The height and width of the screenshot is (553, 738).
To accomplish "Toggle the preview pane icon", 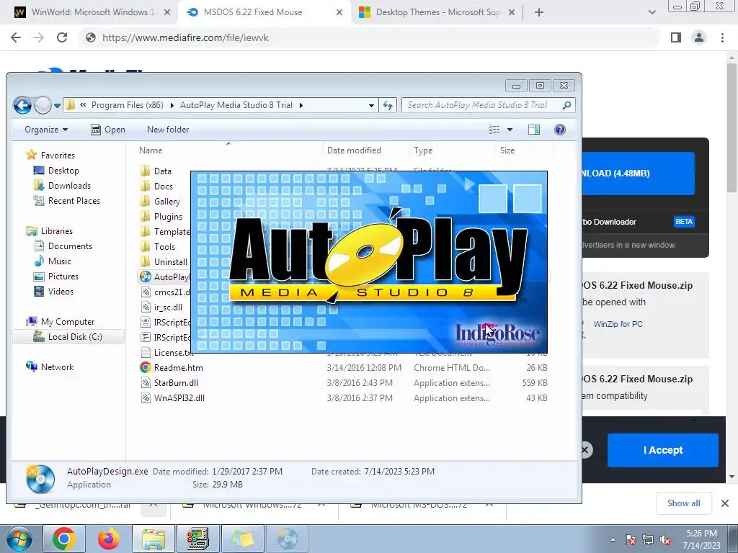I will pos(534,130).
